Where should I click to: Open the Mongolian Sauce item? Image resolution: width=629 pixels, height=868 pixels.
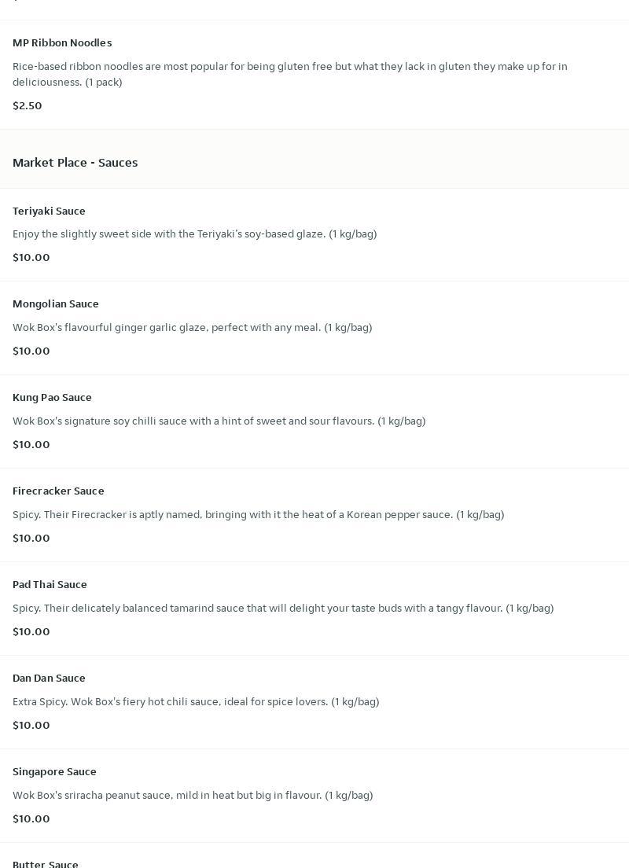coord(56,303)
